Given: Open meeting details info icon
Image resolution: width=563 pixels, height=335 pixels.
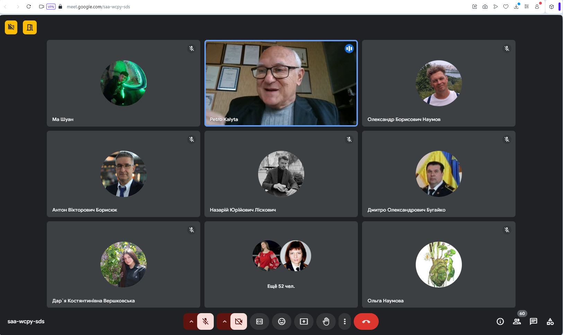Looking at the screenshot, I should [x=500, y=321].
